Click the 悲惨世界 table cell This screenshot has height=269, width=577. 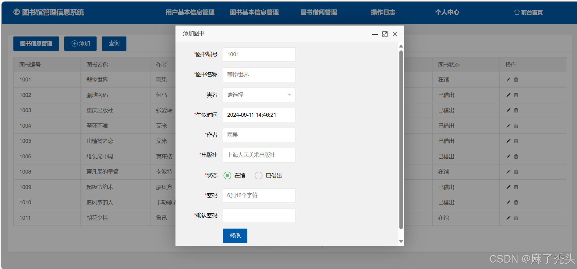click(x=115, y=80)
